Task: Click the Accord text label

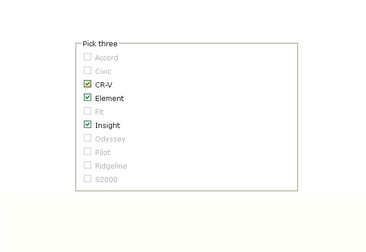Action: point(106,58)
